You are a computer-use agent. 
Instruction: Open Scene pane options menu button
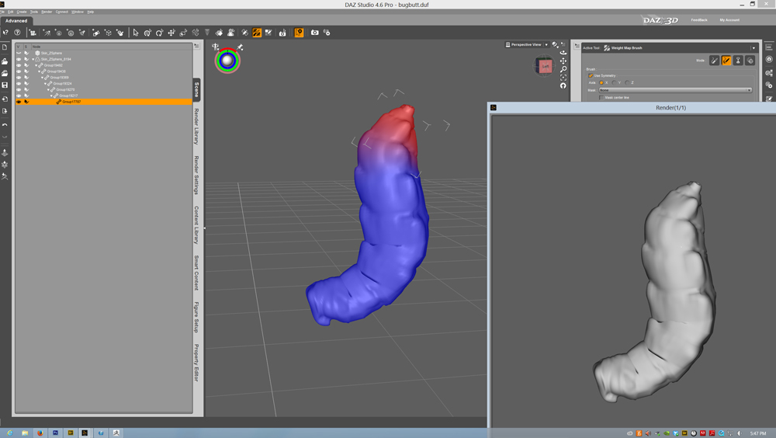(x=196, y=46)
